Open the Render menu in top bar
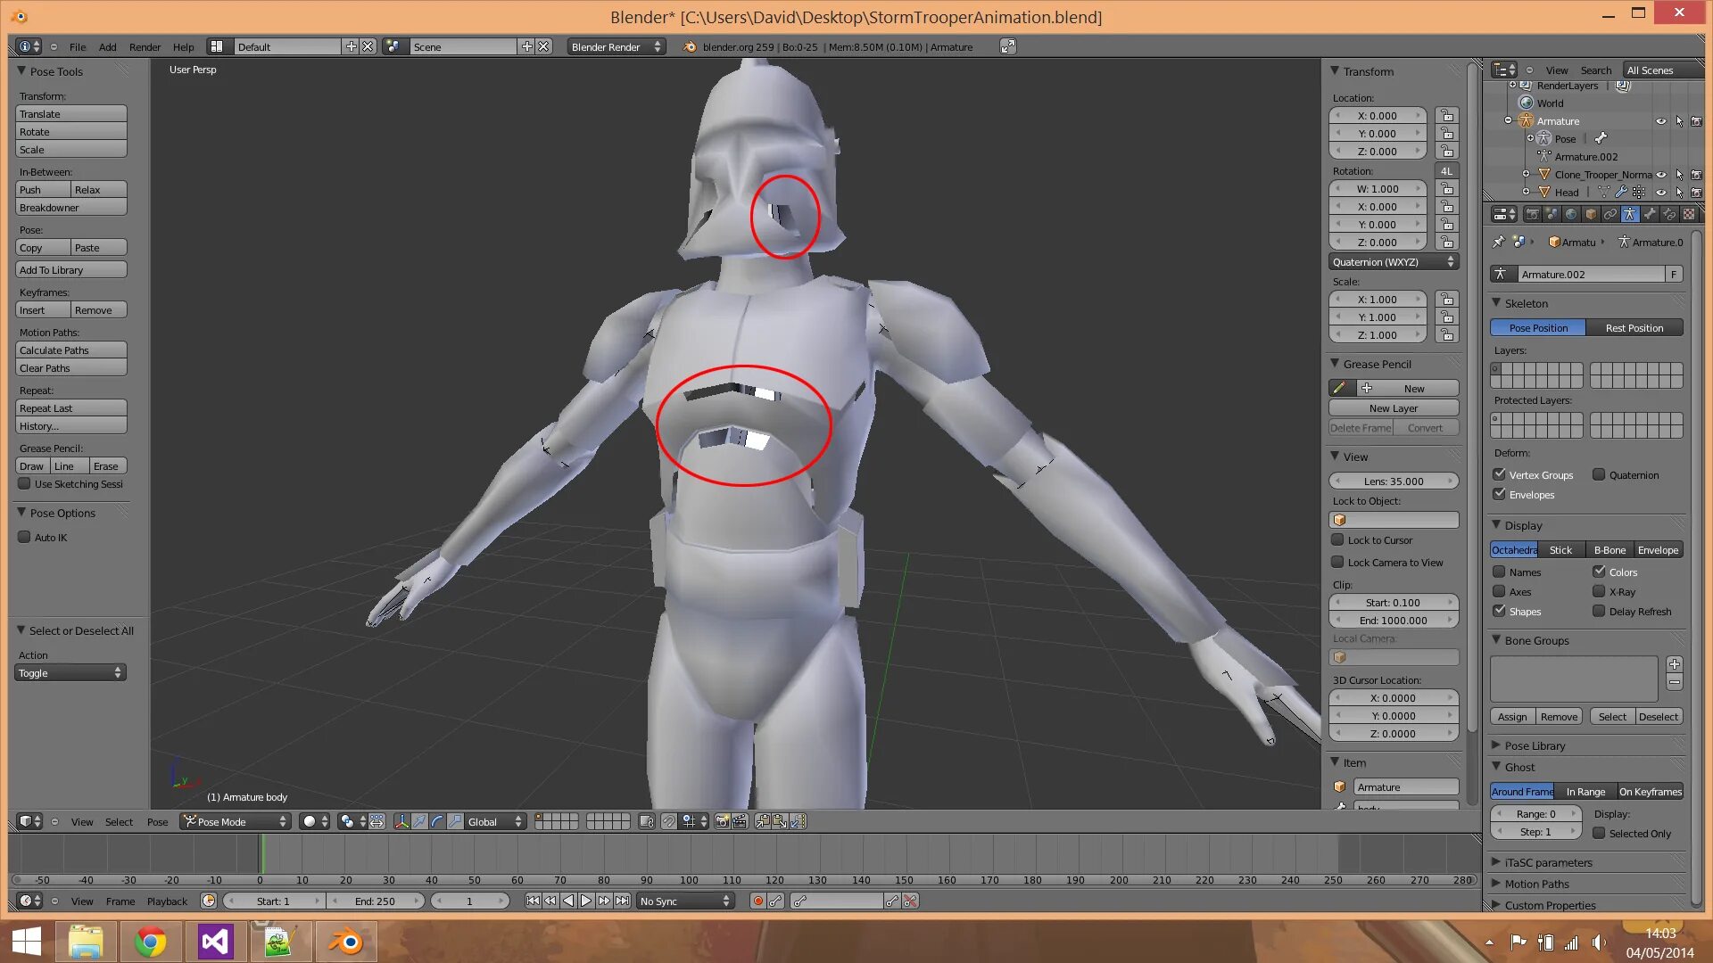 pos(145,46)
